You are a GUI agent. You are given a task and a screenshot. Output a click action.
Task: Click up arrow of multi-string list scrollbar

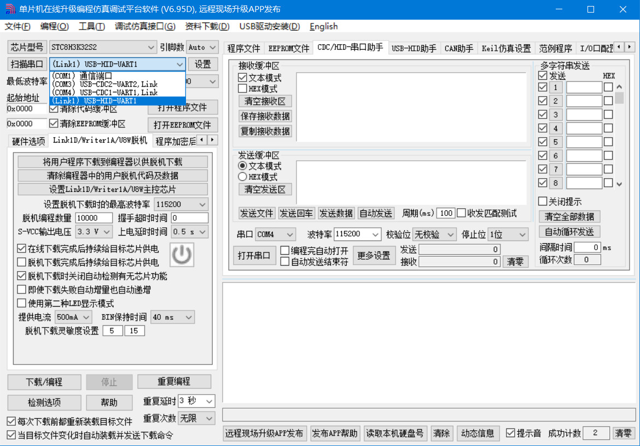click(x=619, y=86)
